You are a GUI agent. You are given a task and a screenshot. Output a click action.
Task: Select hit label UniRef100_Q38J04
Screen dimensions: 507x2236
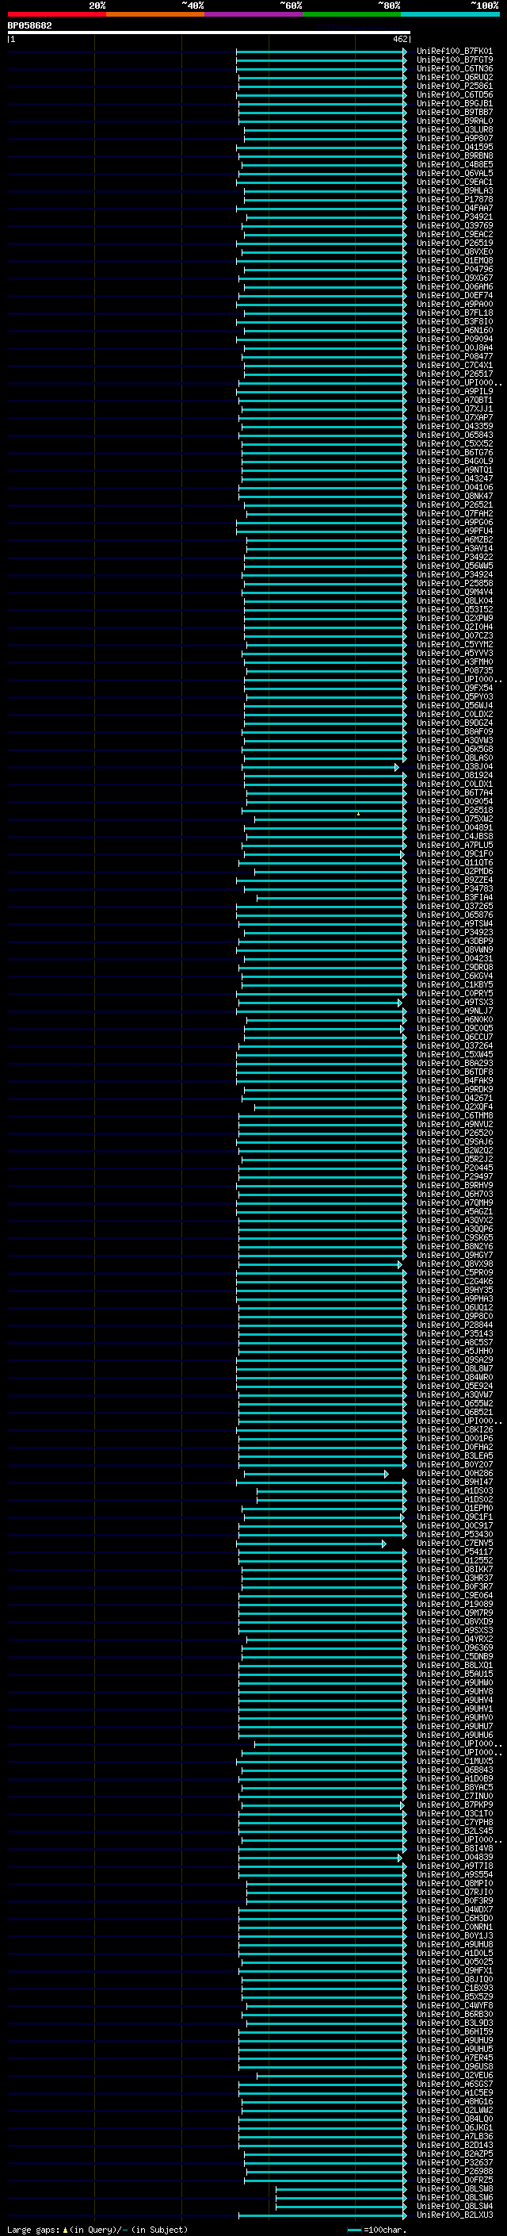[455, 766]
